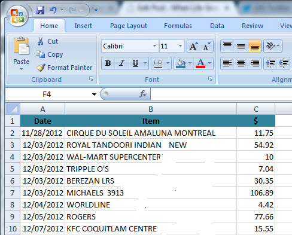The image size is (292, 235).
Task: Open the font size 11 dropdown
Action: click(x=180, y=46)
